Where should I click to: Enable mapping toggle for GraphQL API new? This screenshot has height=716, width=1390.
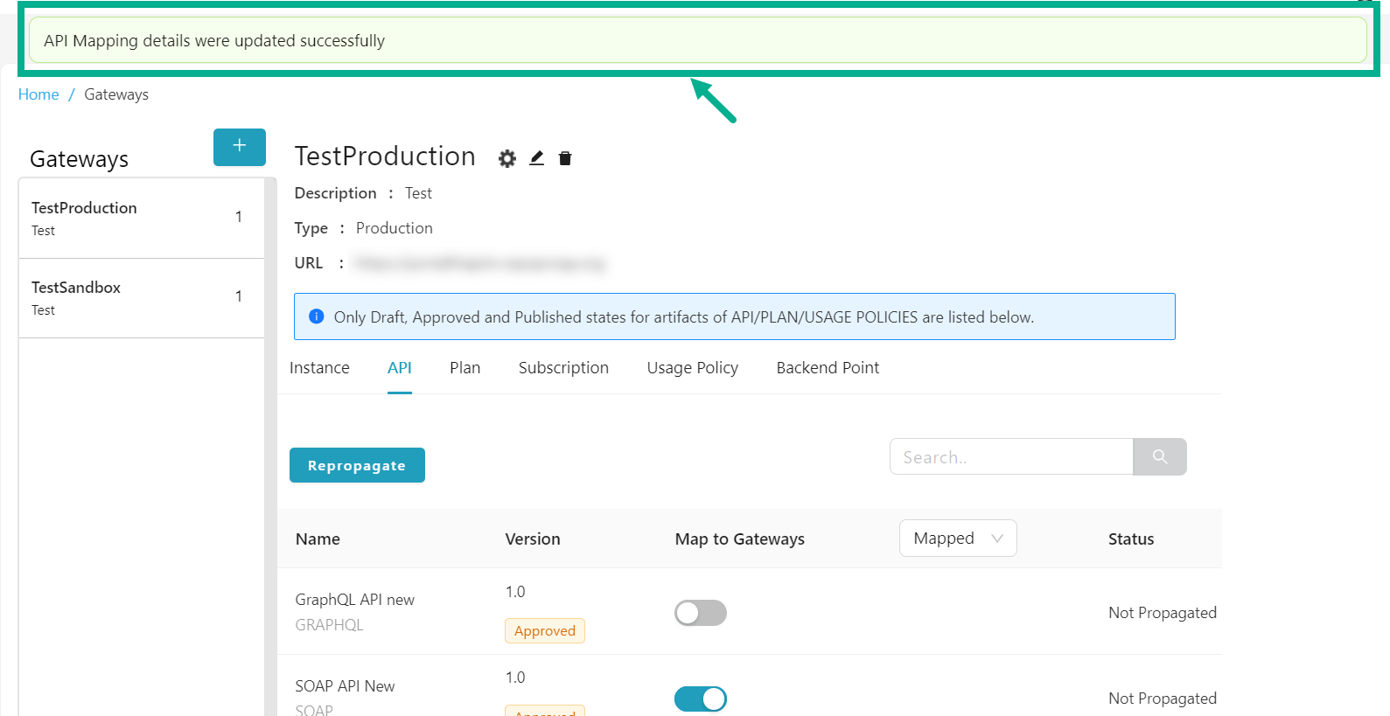[700, 613]
